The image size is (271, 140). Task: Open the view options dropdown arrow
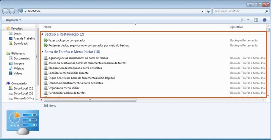point(248,20)
